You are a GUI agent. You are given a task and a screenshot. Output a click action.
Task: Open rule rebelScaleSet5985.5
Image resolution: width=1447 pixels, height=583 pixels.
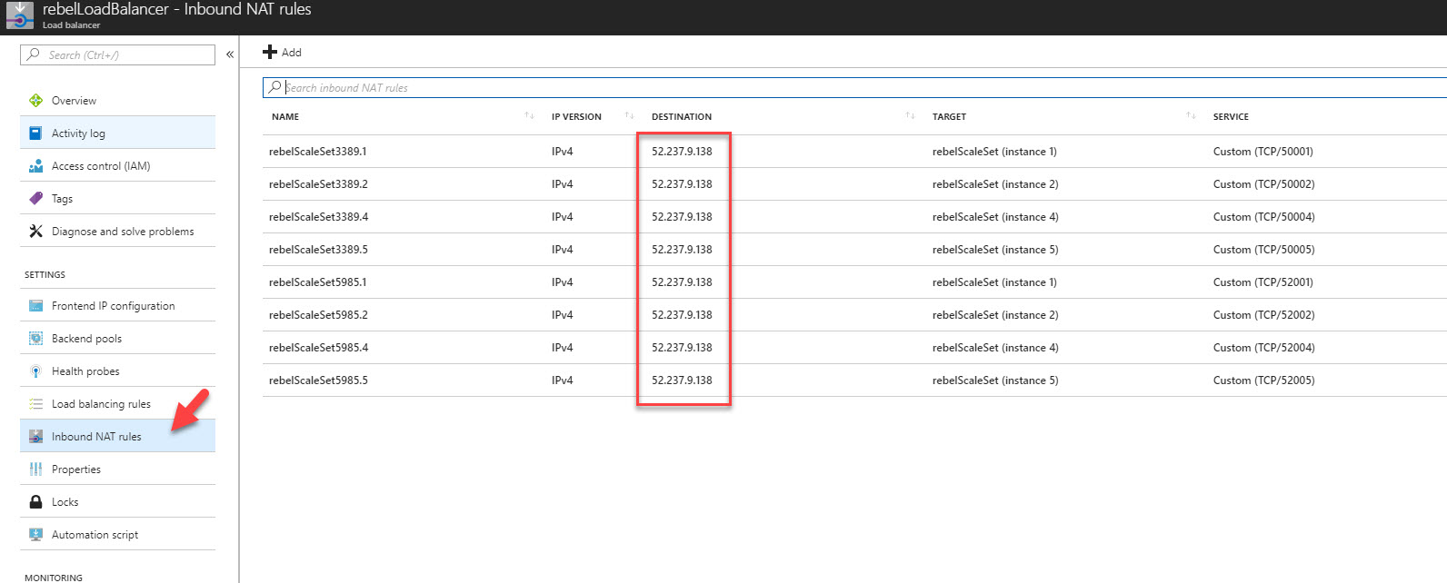point(318,380)
